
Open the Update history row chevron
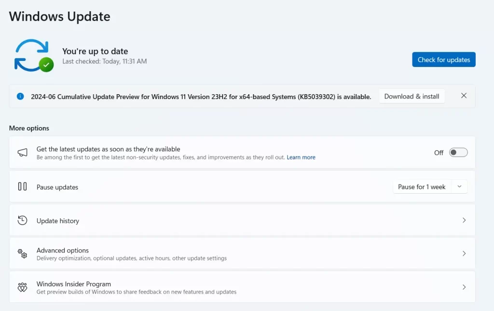coord(464,220)
